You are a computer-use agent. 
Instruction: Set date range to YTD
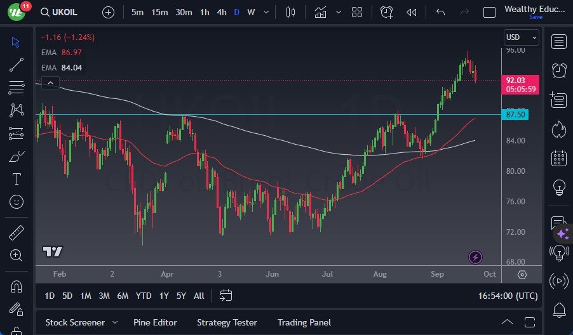144,296
